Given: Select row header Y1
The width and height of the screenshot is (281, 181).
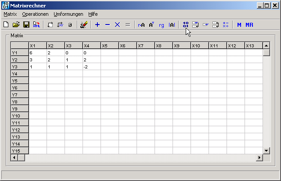Looking at the screenshot, I should tap(20, 53).
